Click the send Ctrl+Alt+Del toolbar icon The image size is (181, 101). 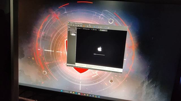pyautogui.click(x=87, y=26)
